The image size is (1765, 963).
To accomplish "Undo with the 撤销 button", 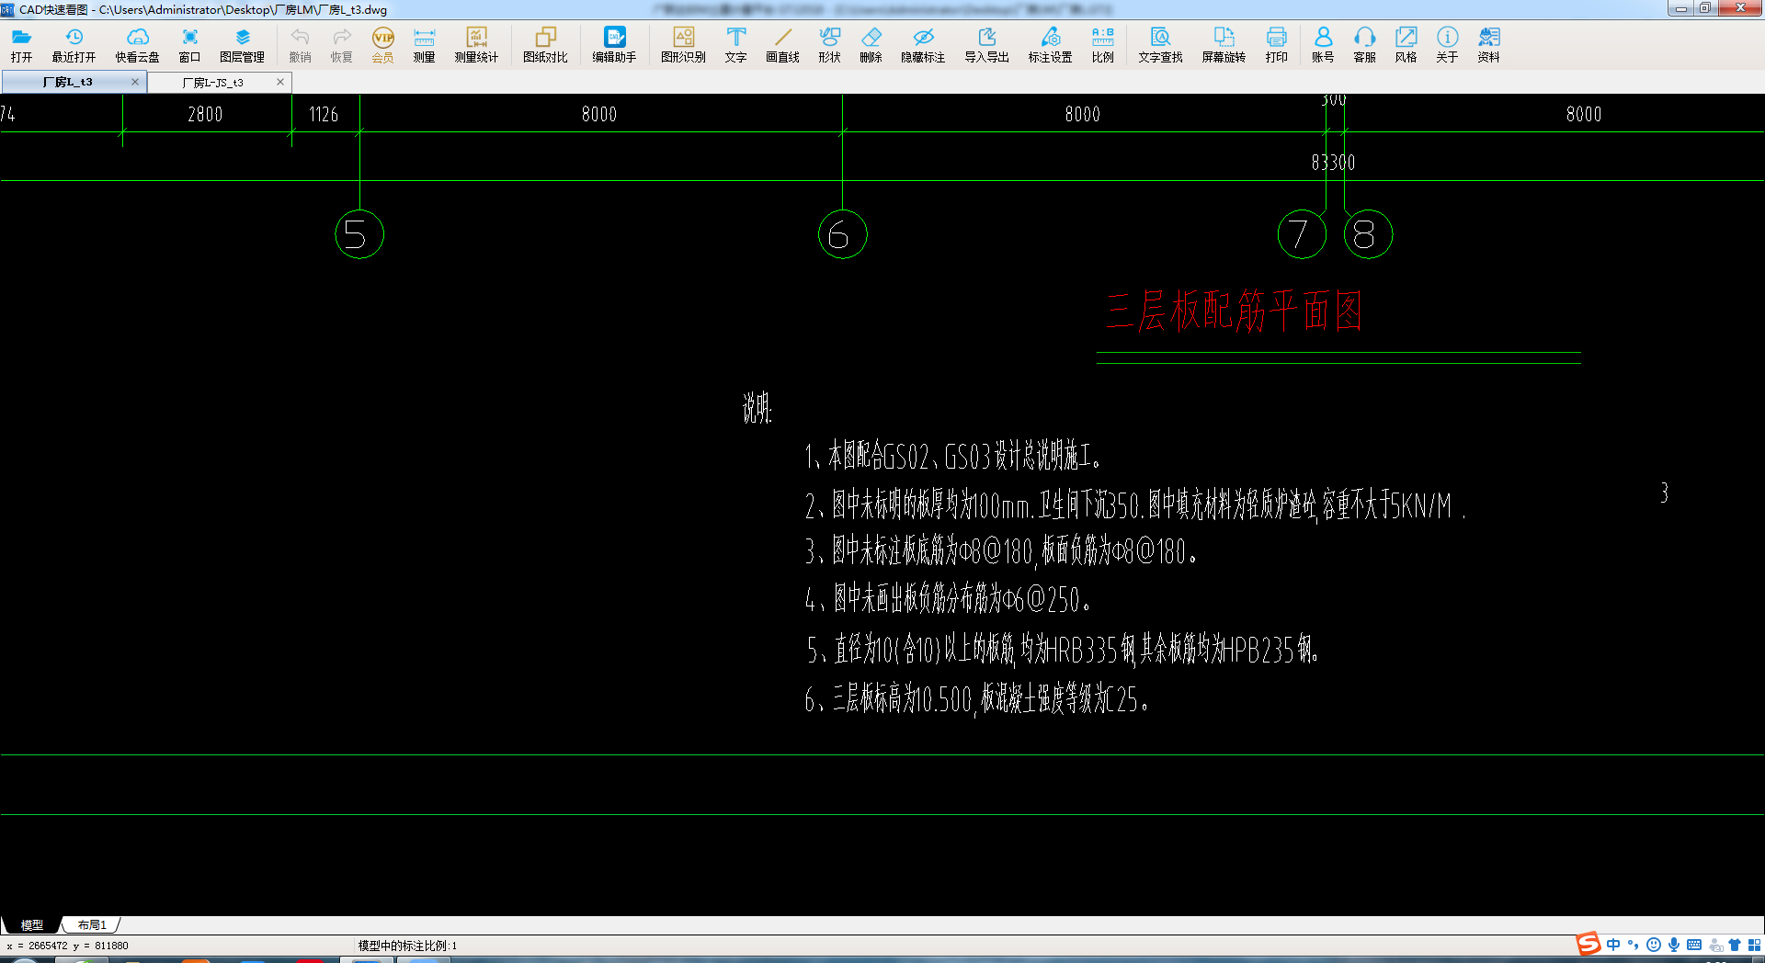I will [300, 44].
